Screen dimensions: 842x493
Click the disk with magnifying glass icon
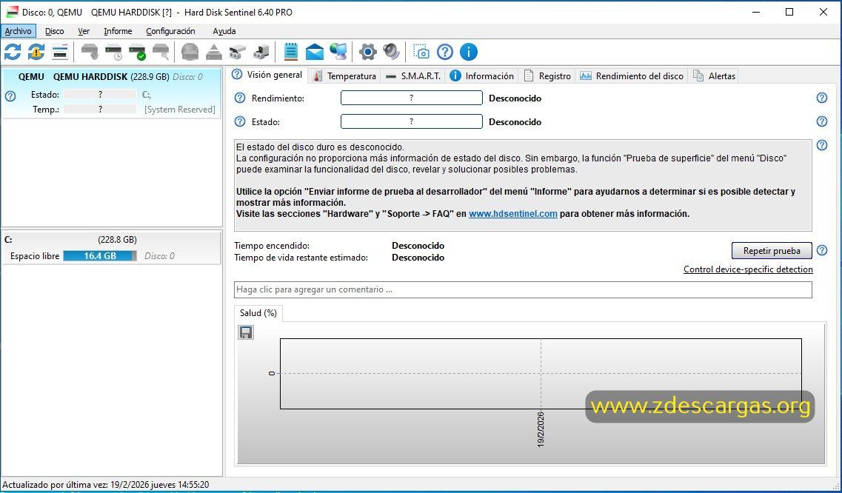(161, 52)
